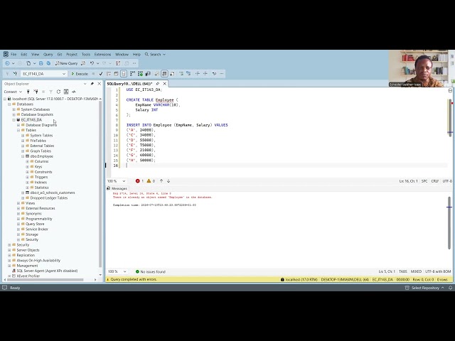Screen dimensions: 455x341
Task: Click the notifications bell icon
Action: (450, 288)
